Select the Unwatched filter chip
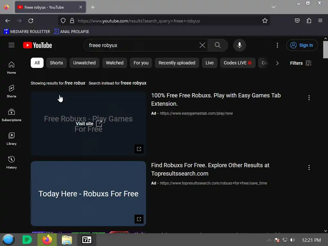The width and height of the screenshot is (328, 246). (84, 63)
